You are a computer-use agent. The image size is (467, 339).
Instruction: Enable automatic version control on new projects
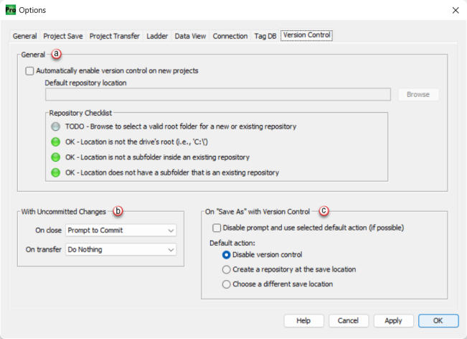click(29, 71)
